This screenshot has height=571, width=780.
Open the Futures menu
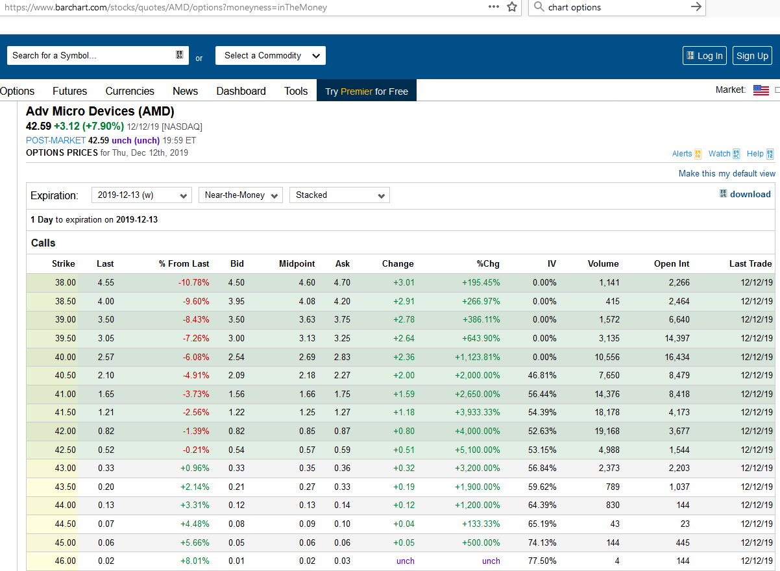69,91
